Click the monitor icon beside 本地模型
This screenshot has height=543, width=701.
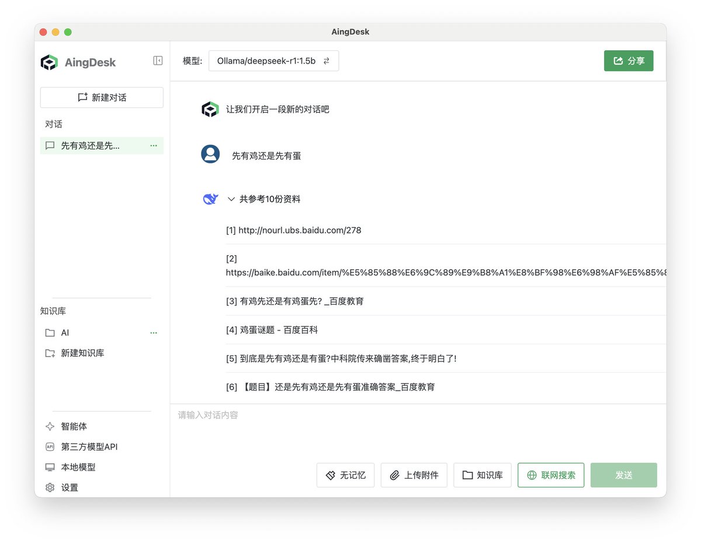[x=50, y=468]
